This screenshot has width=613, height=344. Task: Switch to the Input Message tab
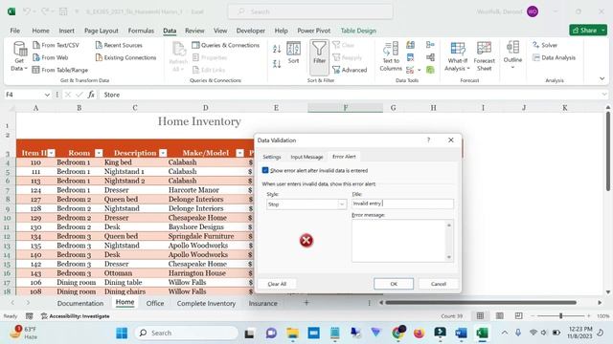[x=306, y=157]
